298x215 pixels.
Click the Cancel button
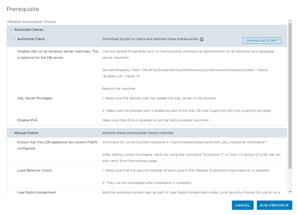point(242,205)
